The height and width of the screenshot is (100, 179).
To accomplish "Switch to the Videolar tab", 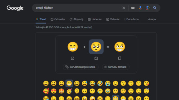I will click(113, 19).
